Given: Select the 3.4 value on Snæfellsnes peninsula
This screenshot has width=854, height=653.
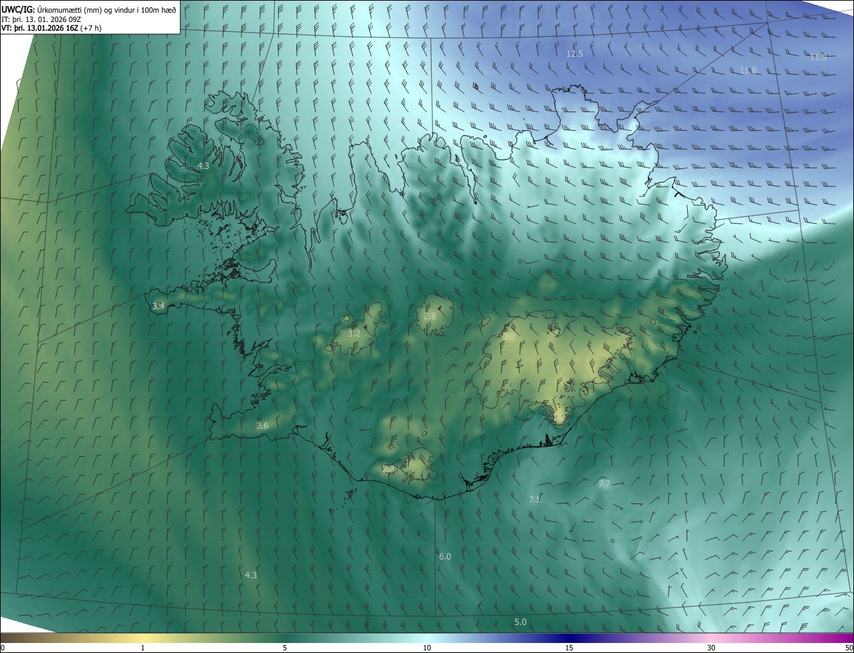Looking at the screenshot, I should click(x=158, y=306).
